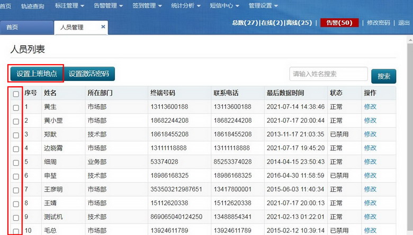Click 修改 for 毛总

[370, 231]
